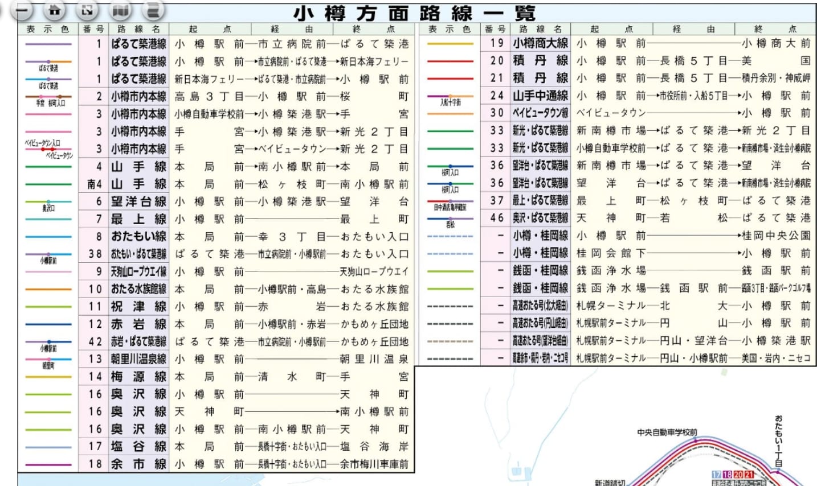The image size is (817, 486).
Task: Select route name '朝里川温泉線' for number 13
Action: (138, 359)
